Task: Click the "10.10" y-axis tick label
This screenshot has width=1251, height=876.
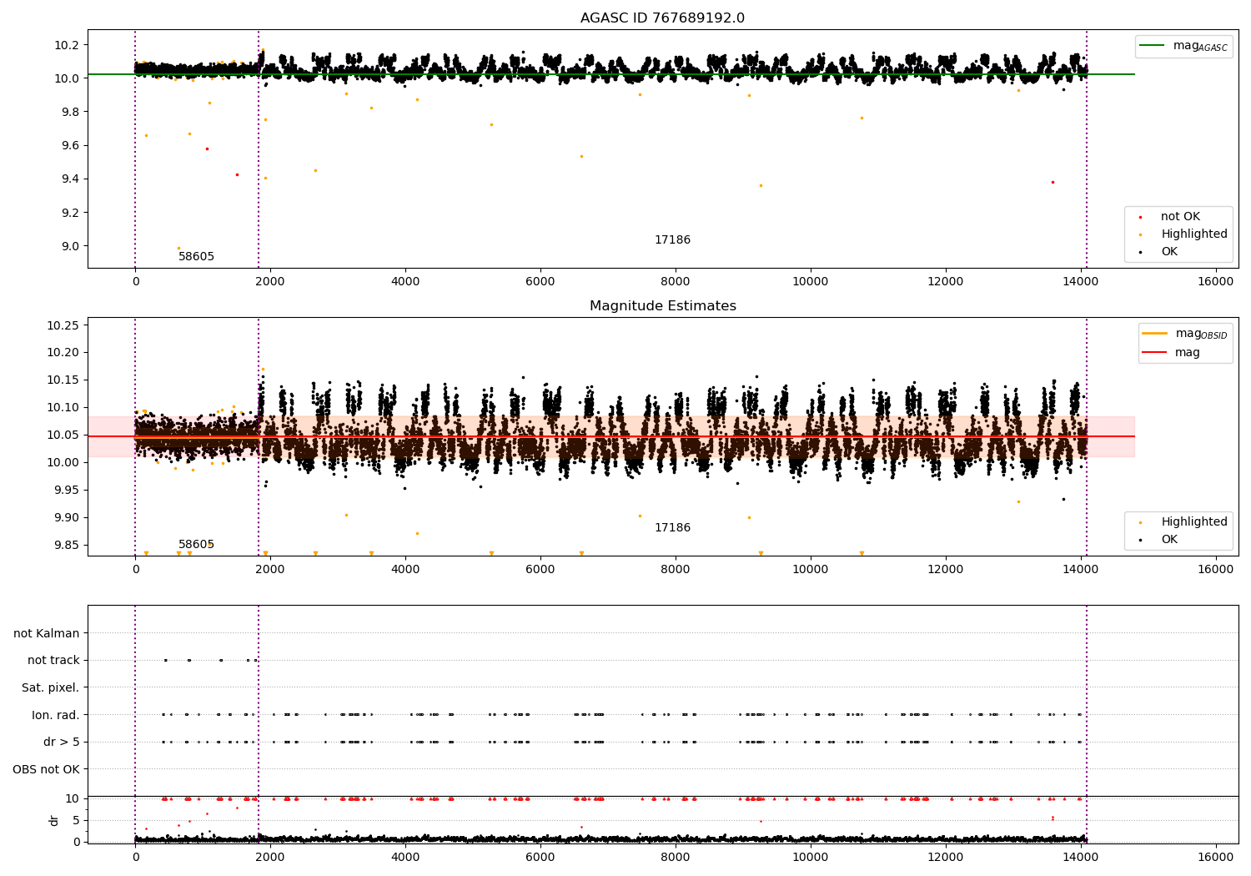Action: 63,408
